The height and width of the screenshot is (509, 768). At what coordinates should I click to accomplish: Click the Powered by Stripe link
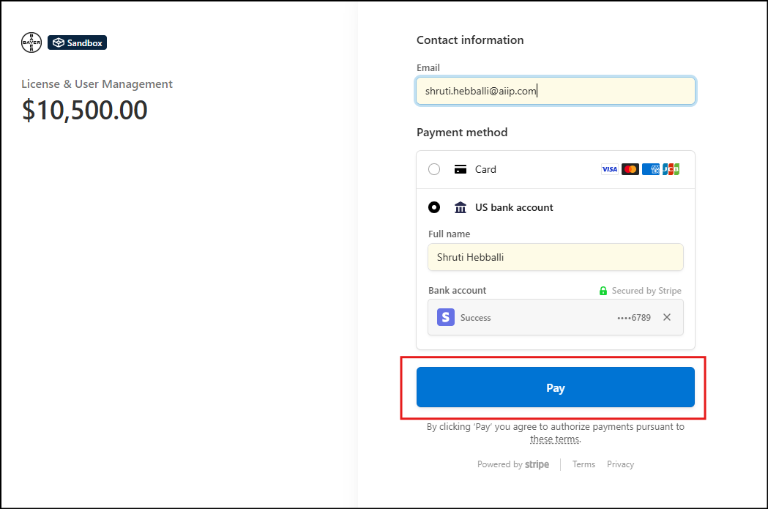[x=513, y=464]
